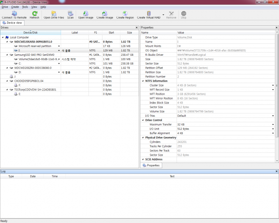Select the Device view tab

click(x=12, y=23)
